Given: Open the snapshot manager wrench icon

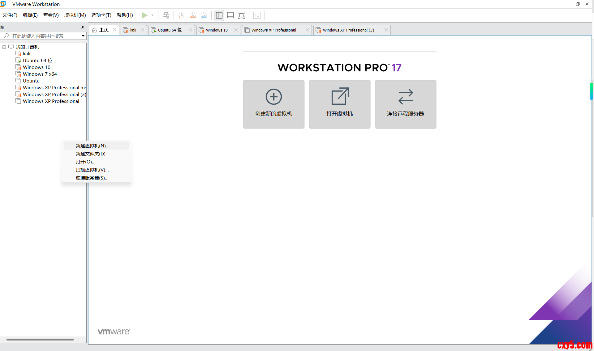Looking at the screenshot, I should pyautogui.click(x=204, y=15).
